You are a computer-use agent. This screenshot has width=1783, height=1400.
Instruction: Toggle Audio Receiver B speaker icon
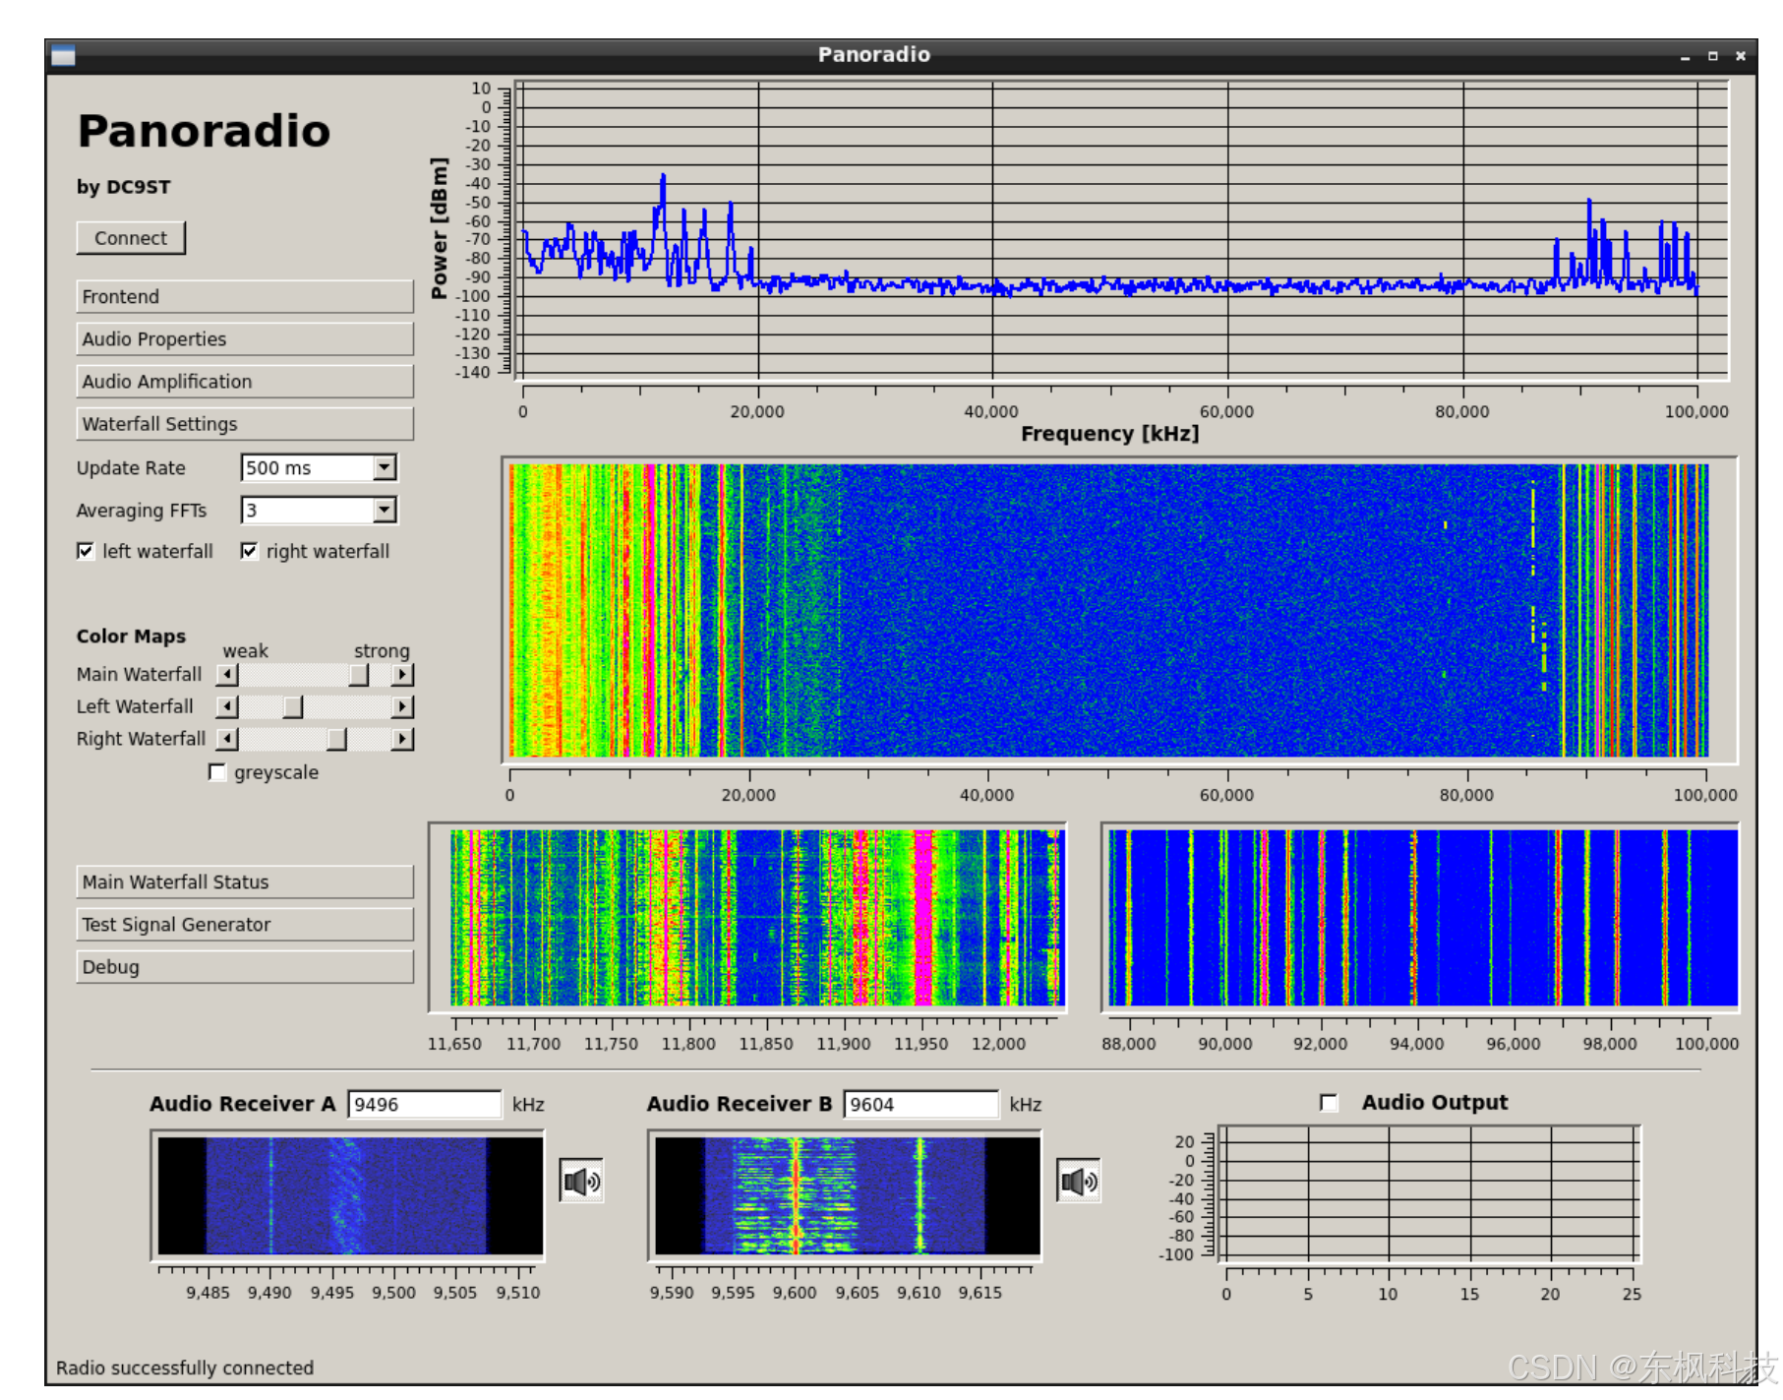pyautogui.click(x=1079, y=1182)
